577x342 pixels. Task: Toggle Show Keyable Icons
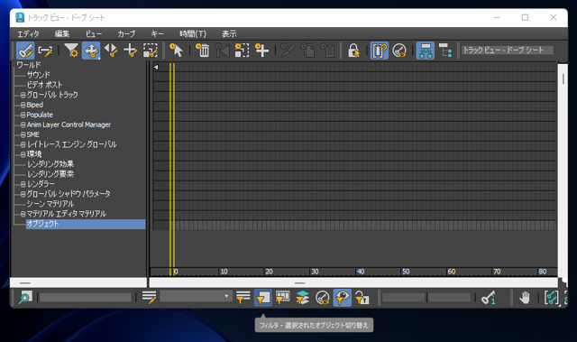[x=399, y=51]
